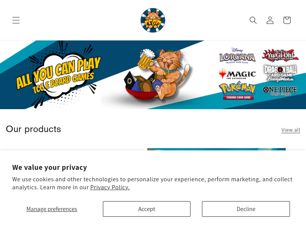Click the Yu-Gi-Oh! trading card logo
Image resolution: width=306 pixels, height=229 pixels.
click(280, 55)
